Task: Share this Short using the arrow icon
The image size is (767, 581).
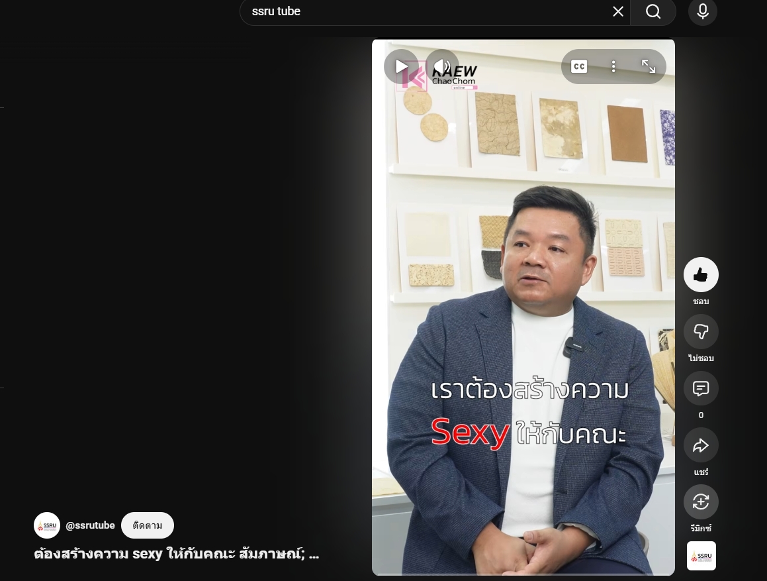Action: tap(701, 445)
